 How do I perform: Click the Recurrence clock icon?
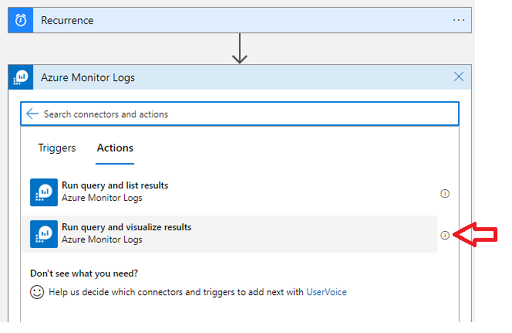(20, 20)
